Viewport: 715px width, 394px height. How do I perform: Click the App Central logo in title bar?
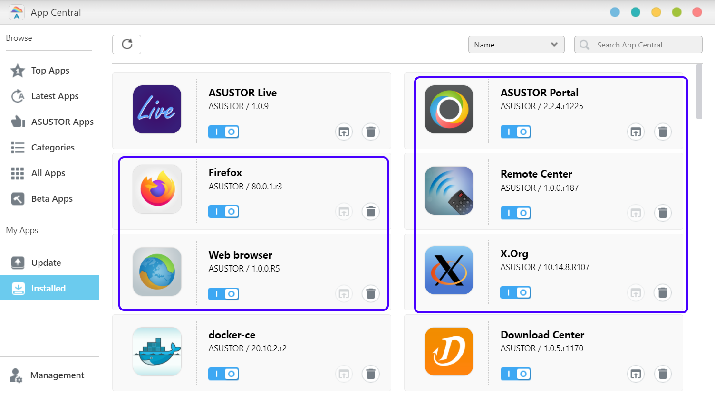17,12
